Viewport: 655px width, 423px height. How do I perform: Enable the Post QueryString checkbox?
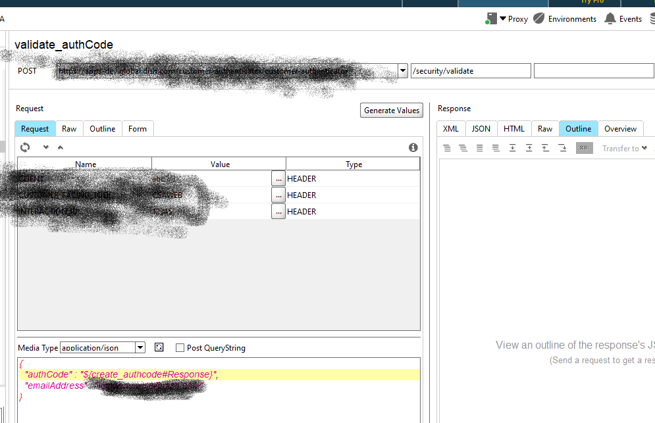[x=180, y=347]
